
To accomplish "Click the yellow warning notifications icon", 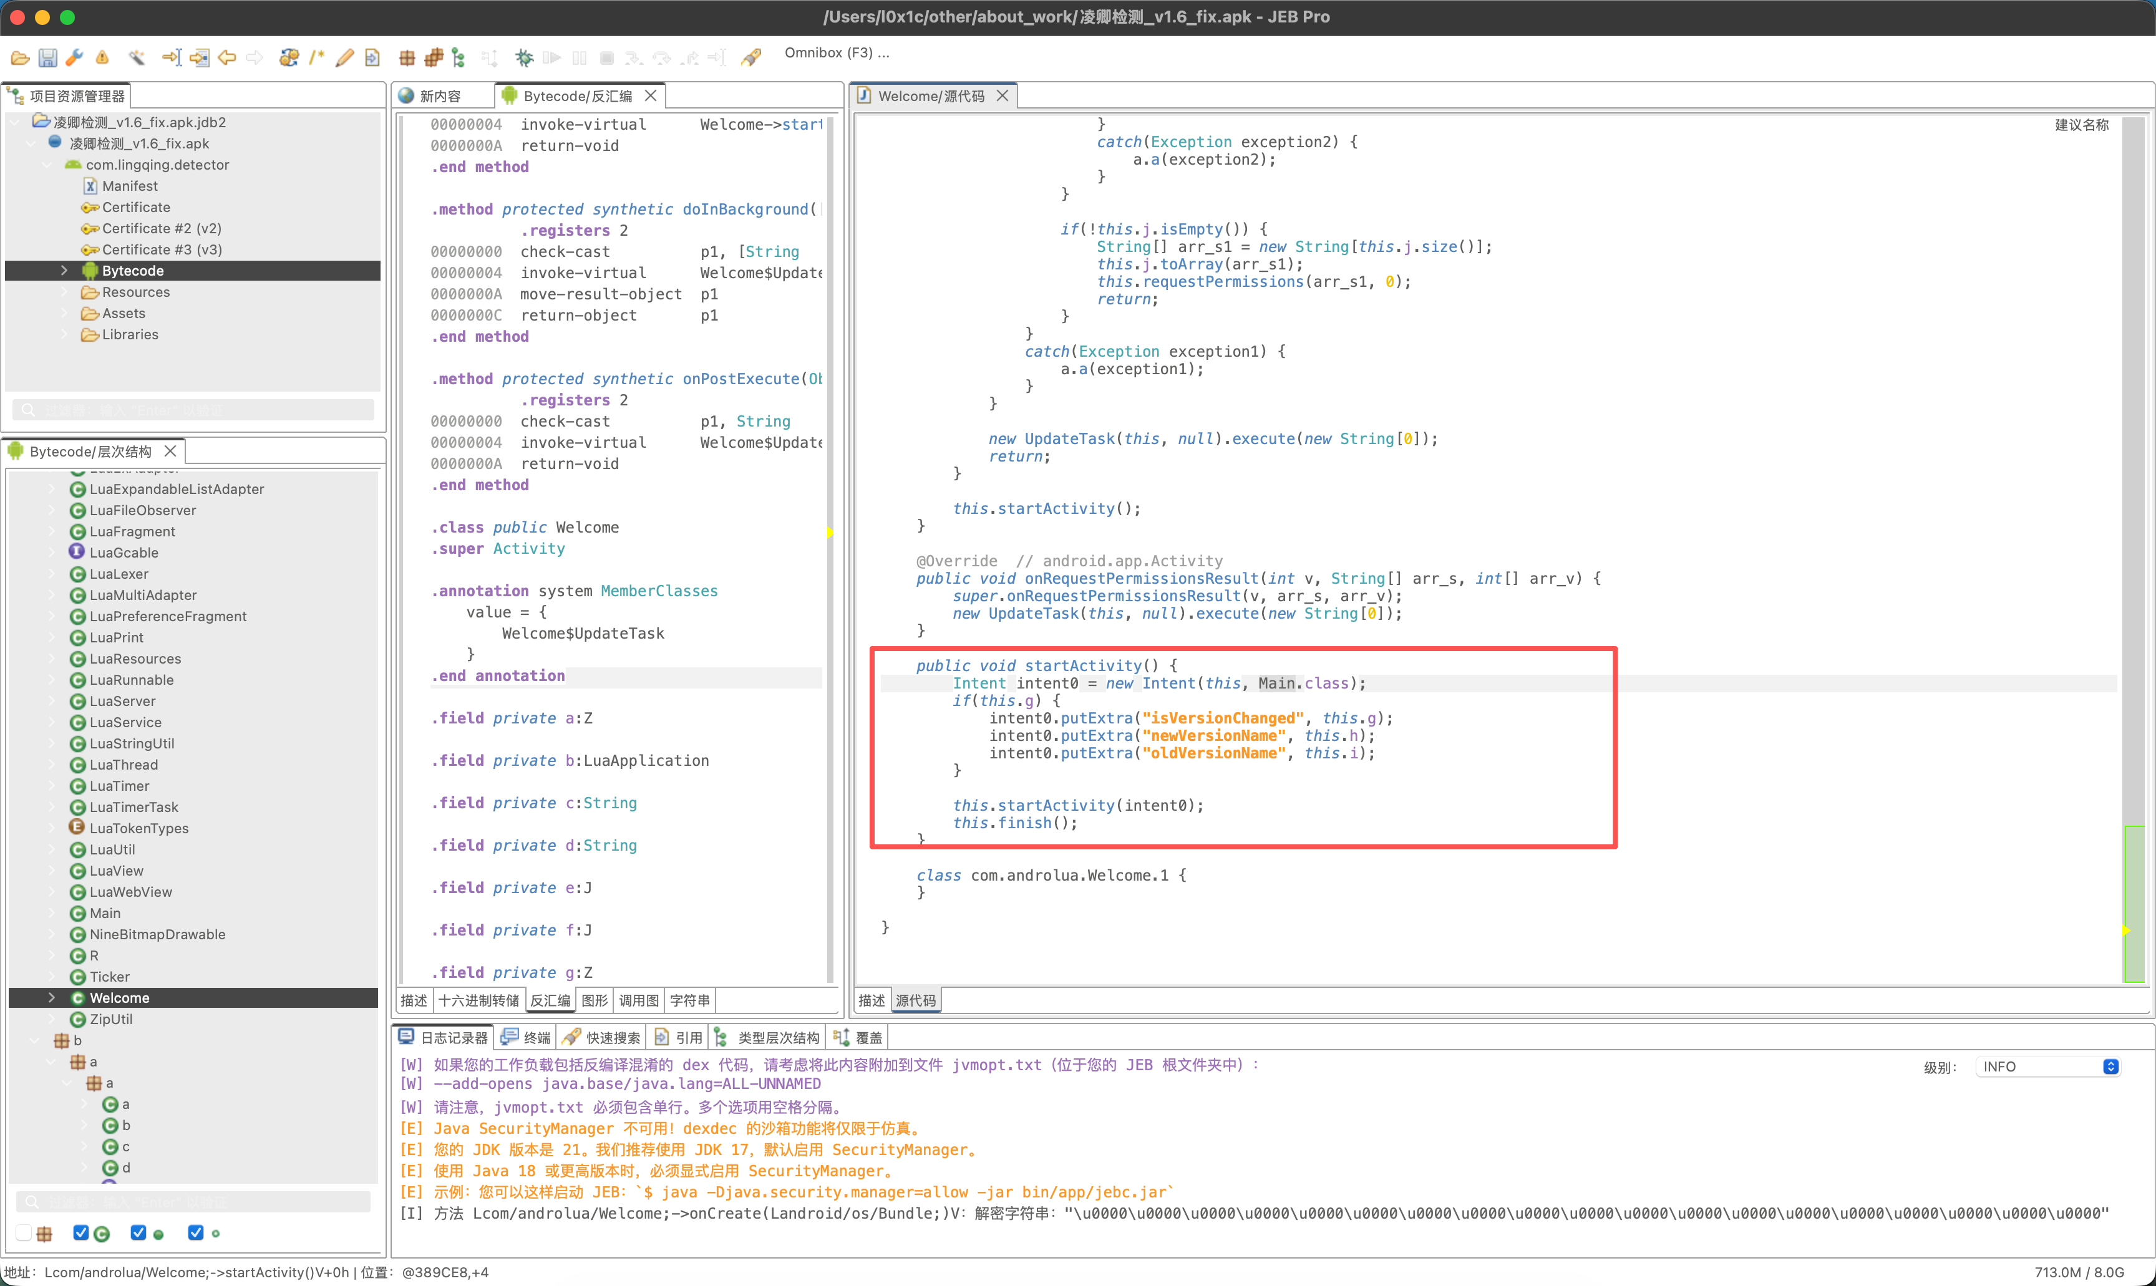I will click(x=102, y=58).
